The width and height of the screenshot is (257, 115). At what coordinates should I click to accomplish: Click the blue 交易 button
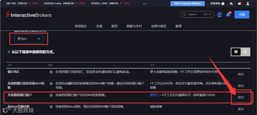(242, 15)
